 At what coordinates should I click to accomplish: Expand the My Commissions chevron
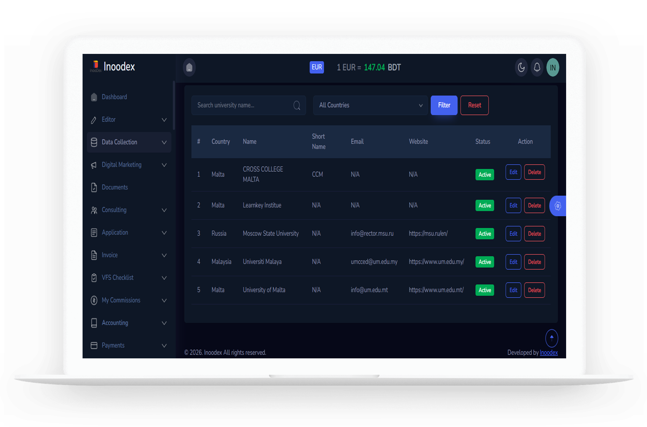click(164, 300)
